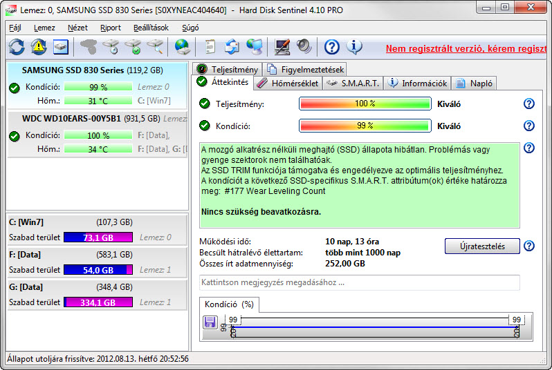Open the Lemez menu

pyautogui.click(x=44, y=28)
